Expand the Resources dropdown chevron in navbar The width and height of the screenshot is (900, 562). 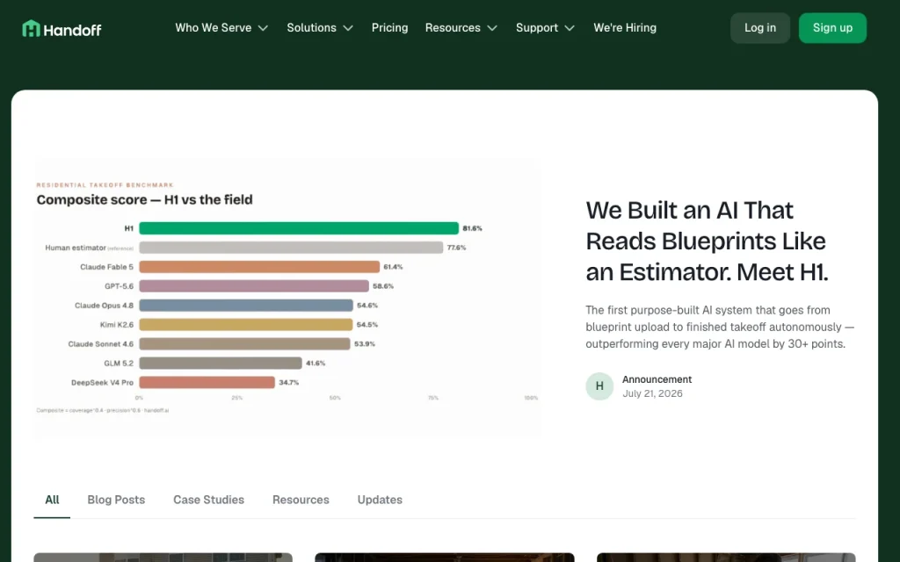tap(492, 28)
